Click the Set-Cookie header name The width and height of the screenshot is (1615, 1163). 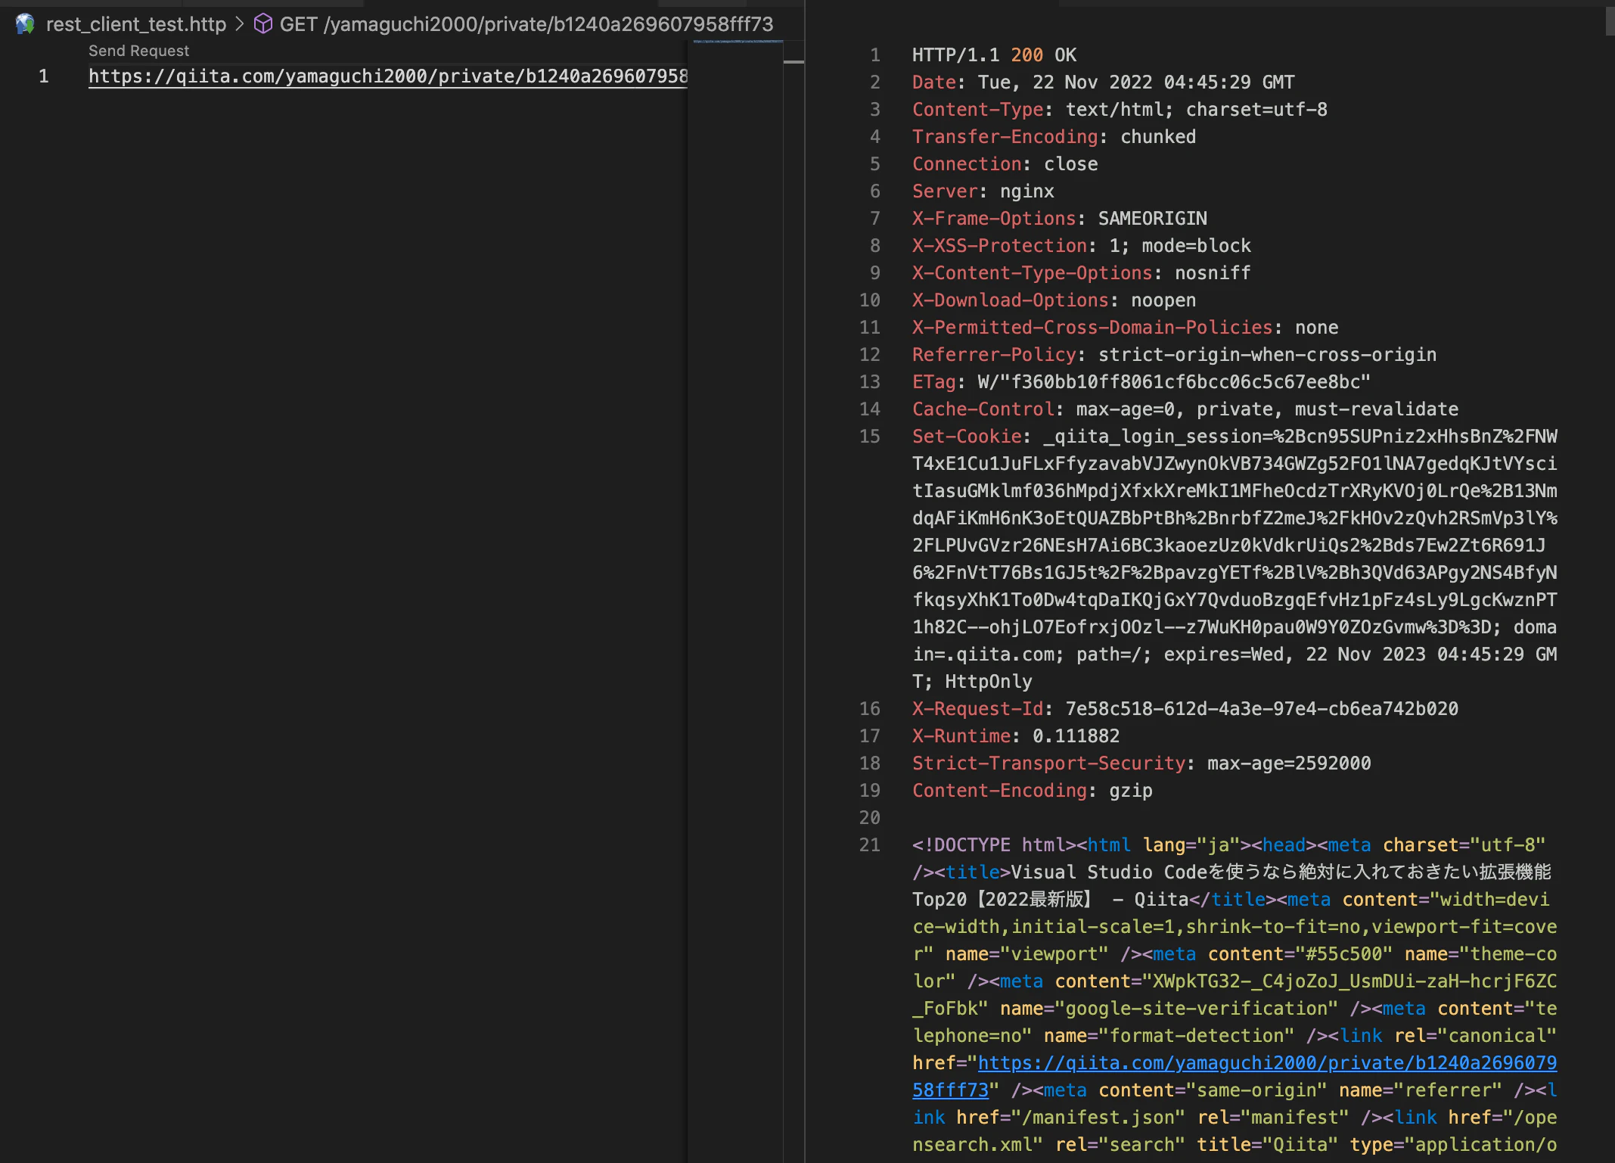967,437
